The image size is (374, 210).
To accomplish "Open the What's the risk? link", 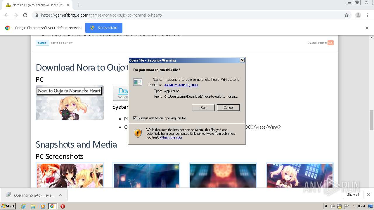I will click(x=171, y=137).
